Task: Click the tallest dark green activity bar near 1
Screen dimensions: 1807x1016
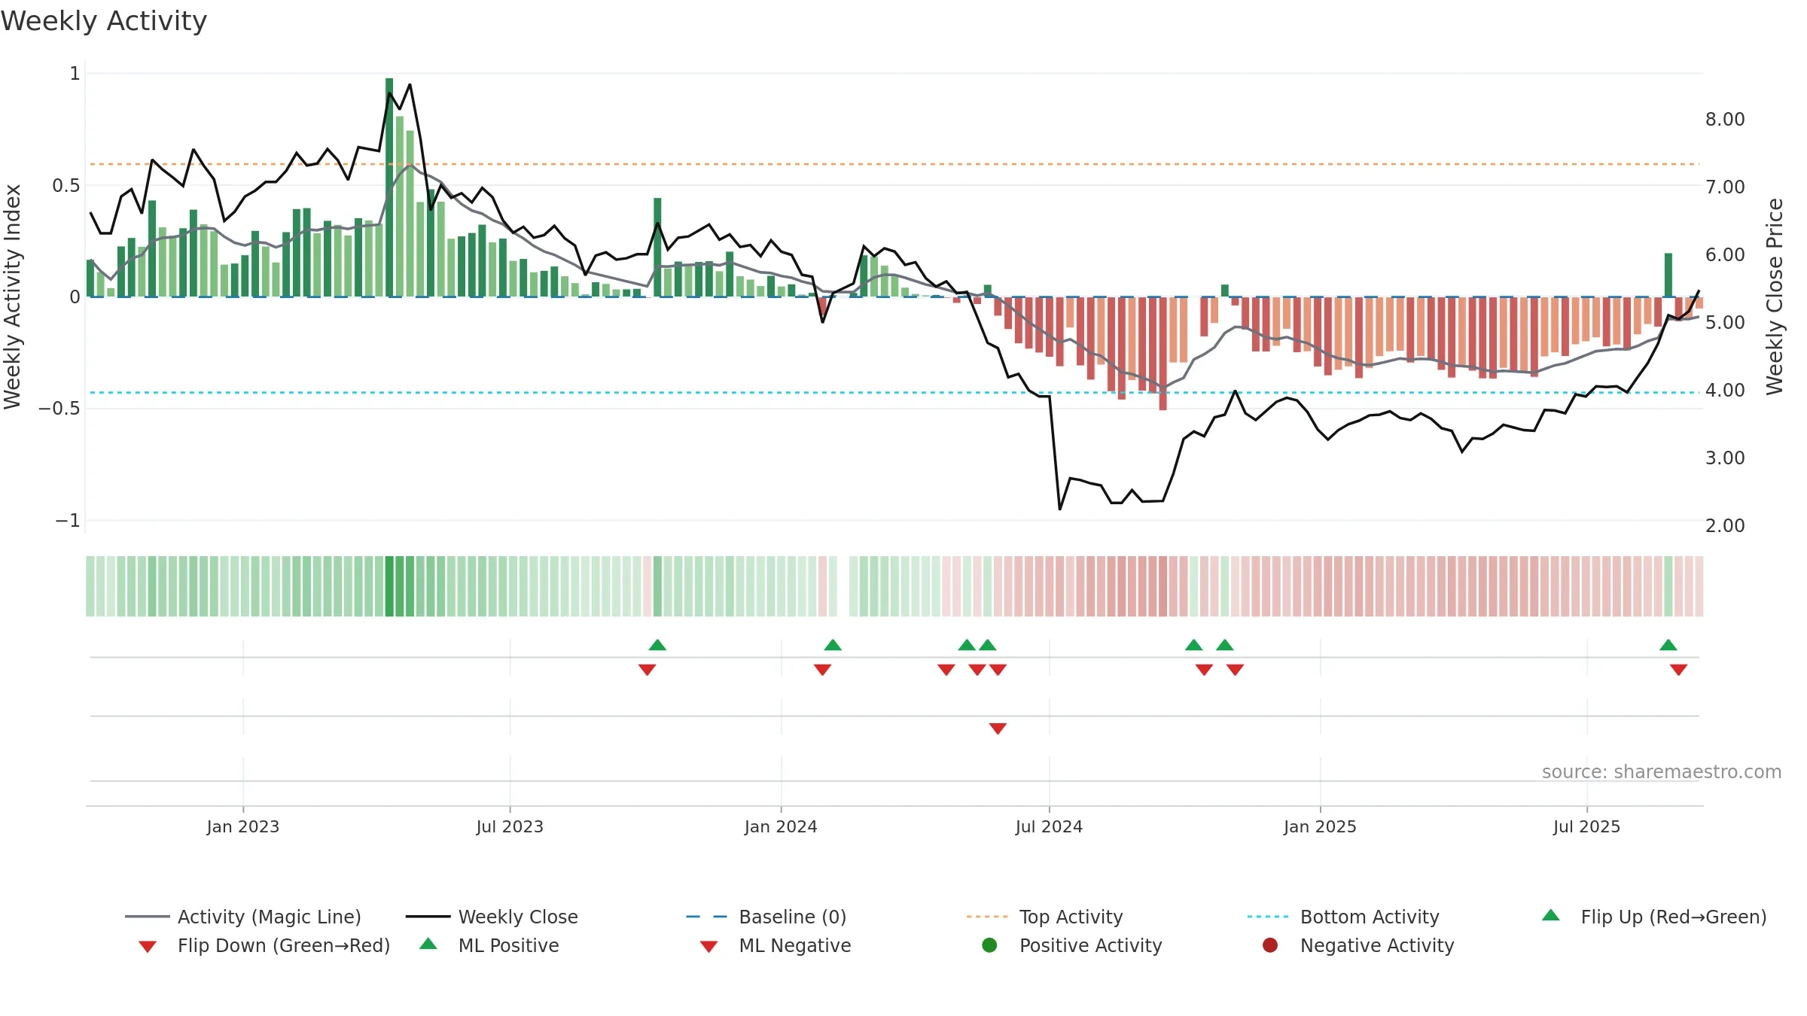Action: pos(389,187)
